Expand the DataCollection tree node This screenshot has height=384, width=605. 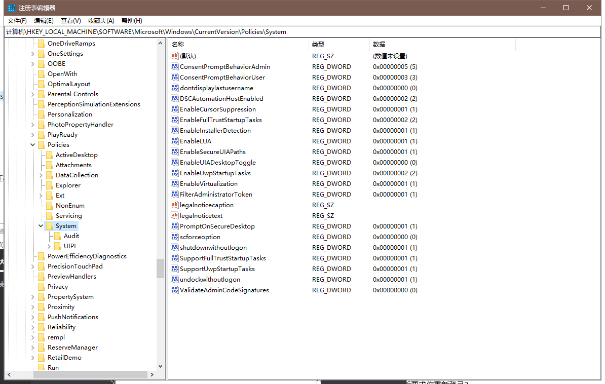[41, 175]
